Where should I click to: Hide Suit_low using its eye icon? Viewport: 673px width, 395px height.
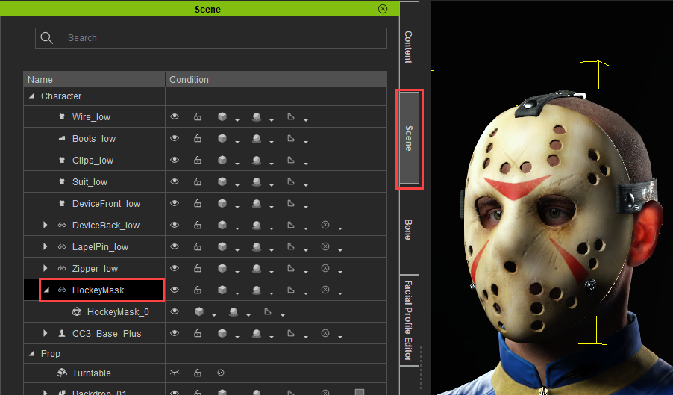(175, 182)
